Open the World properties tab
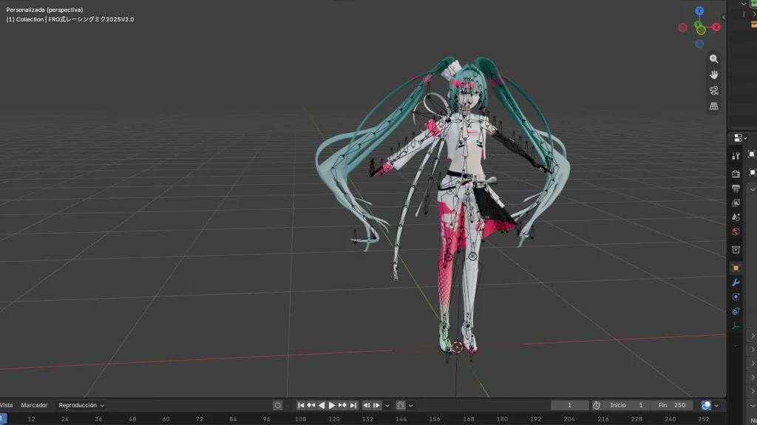 tap(736, 232)
